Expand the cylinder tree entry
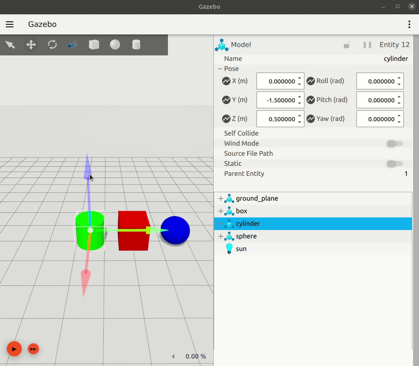 (220, 224)
